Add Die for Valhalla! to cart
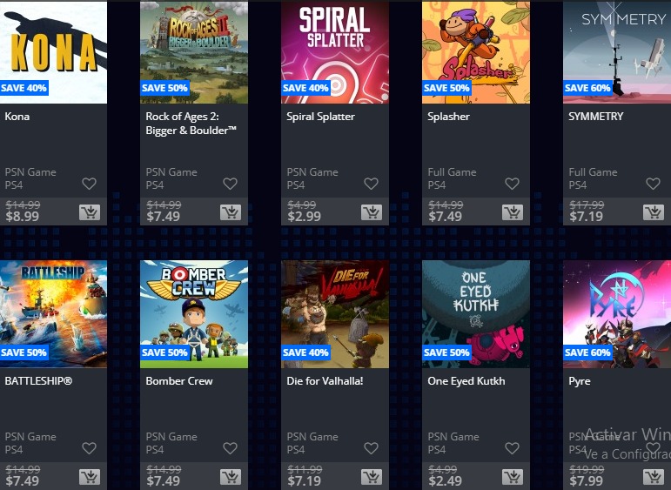This screenshot has height=490, width=671. (x=372, y=477)
